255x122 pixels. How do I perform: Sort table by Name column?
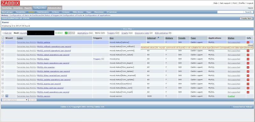(20, 38)
